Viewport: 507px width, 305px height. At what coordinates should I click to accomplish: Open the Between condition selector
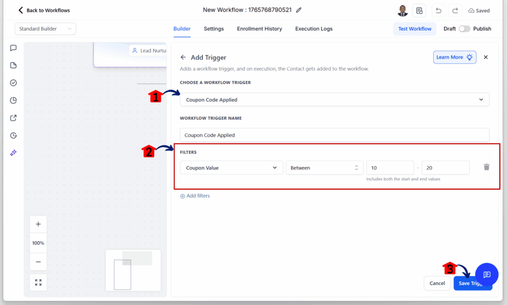point(324,168)
